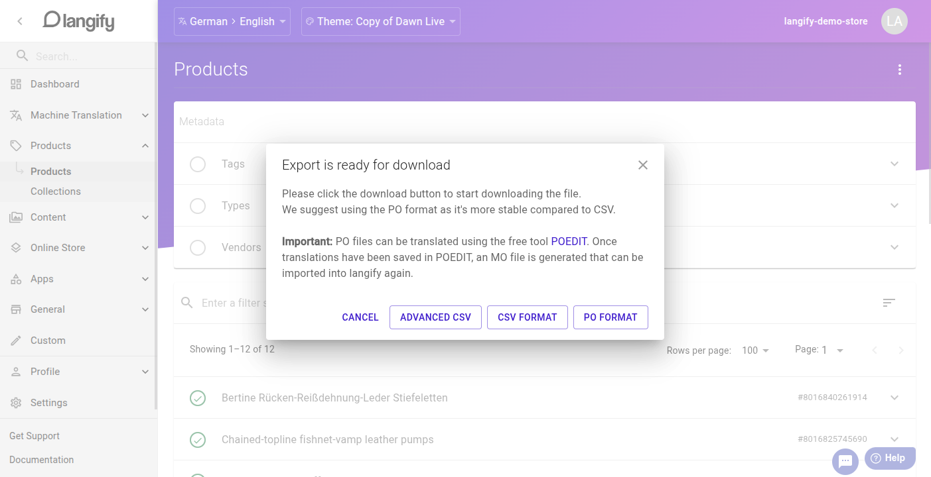Screen dimensions: 931x477
Task: Collapse the Products sidebar section
Action: pyautogui.click(x=145, y=146)
